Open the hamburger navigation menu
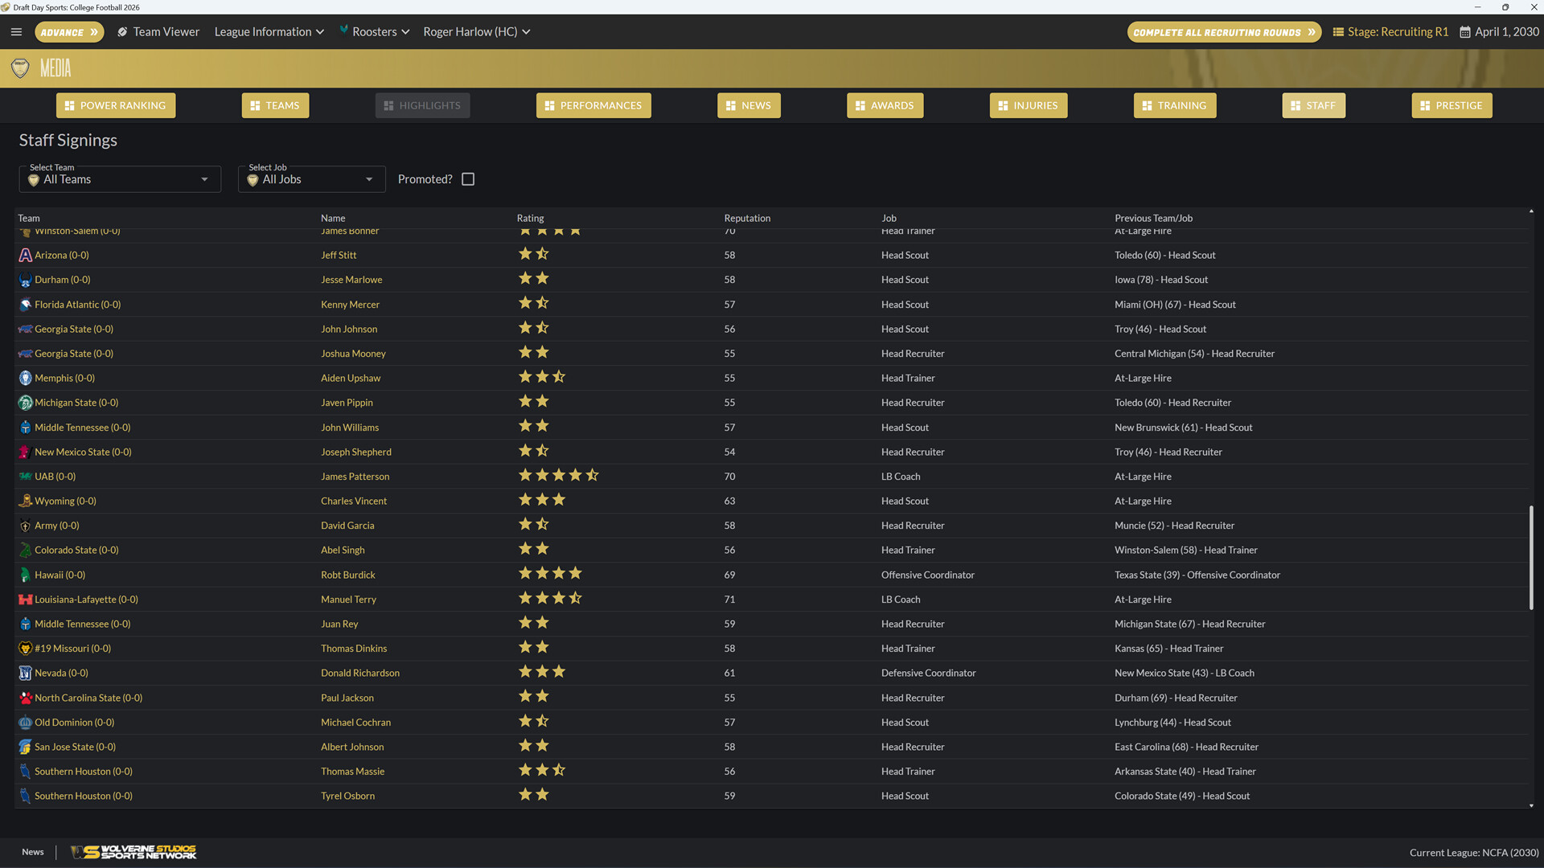Viewport: 1544px width, 868px height. [x=16, y=31]
